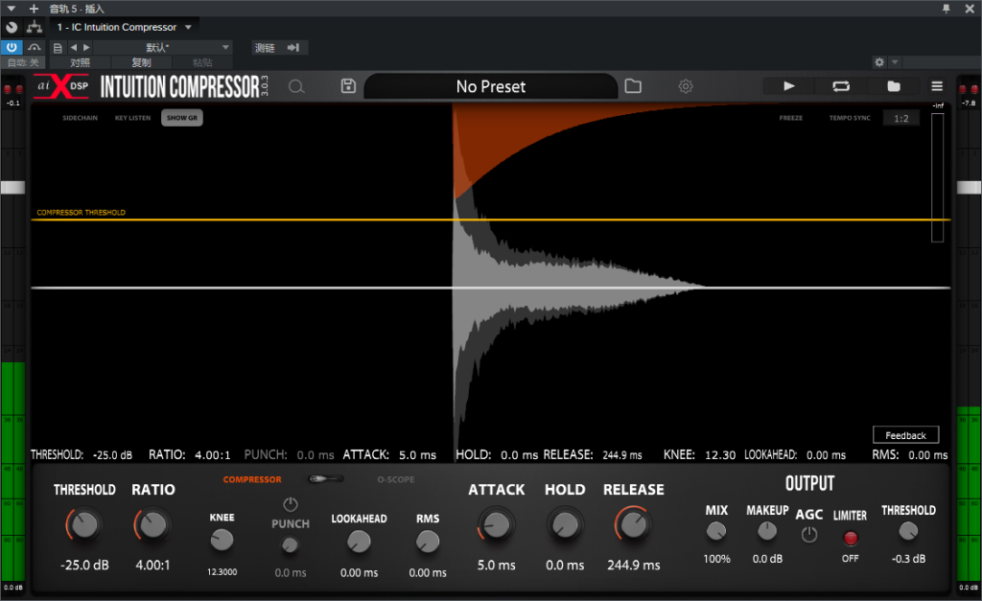Click the THRESHOLD knob at -25.0 dB

[x=84, y=525]
